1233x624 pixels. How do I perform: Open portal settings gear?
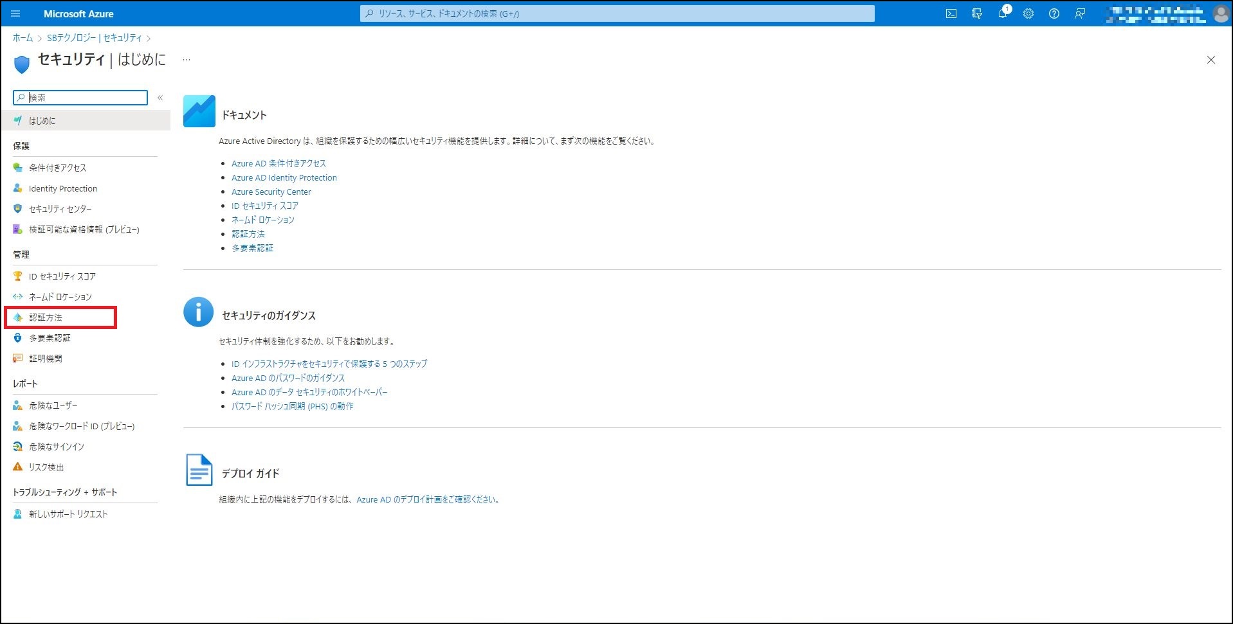(1028, 13)
